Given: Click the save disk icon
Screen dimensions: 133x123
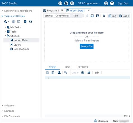Looking at the screenshot, I should pyautogui.click(x=92, y=16).
